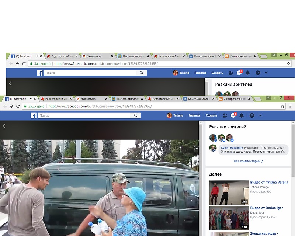295x236 pixels.
Task: Mute the Facebook tab in the back window
Action: coord(37,56)
